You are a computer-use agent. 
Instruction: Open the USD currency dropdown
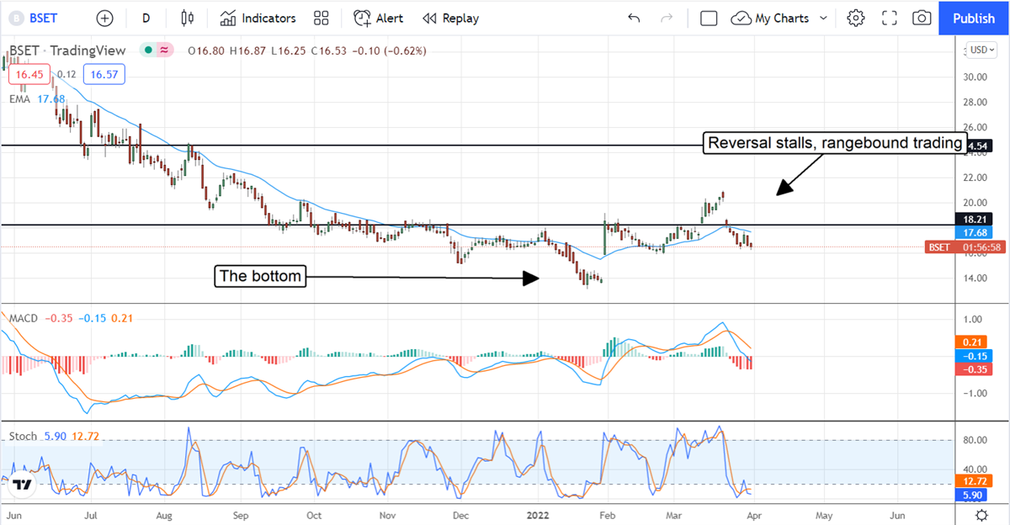[x=981, y=50]
